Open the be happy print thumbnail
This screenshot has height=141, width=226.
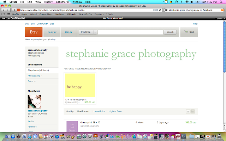click(80, 85)
